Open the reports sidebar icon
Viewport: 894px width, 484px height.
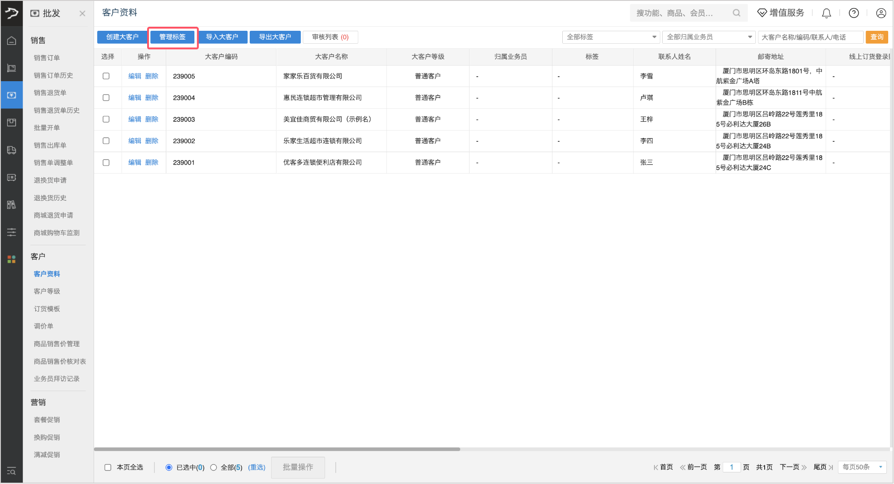coord(12,205)
